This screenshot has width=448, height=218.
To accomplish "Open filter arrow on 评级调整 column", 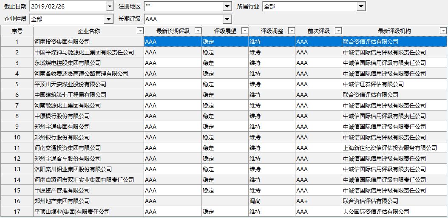I will pos(292,31).
